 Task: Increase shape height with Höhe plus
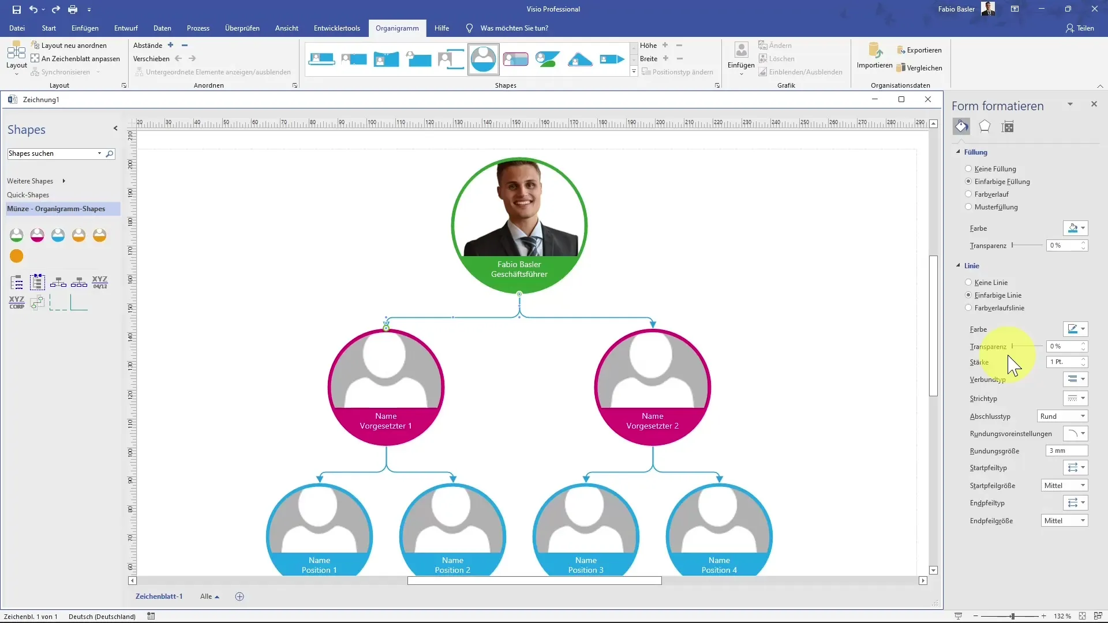[665, 45]
